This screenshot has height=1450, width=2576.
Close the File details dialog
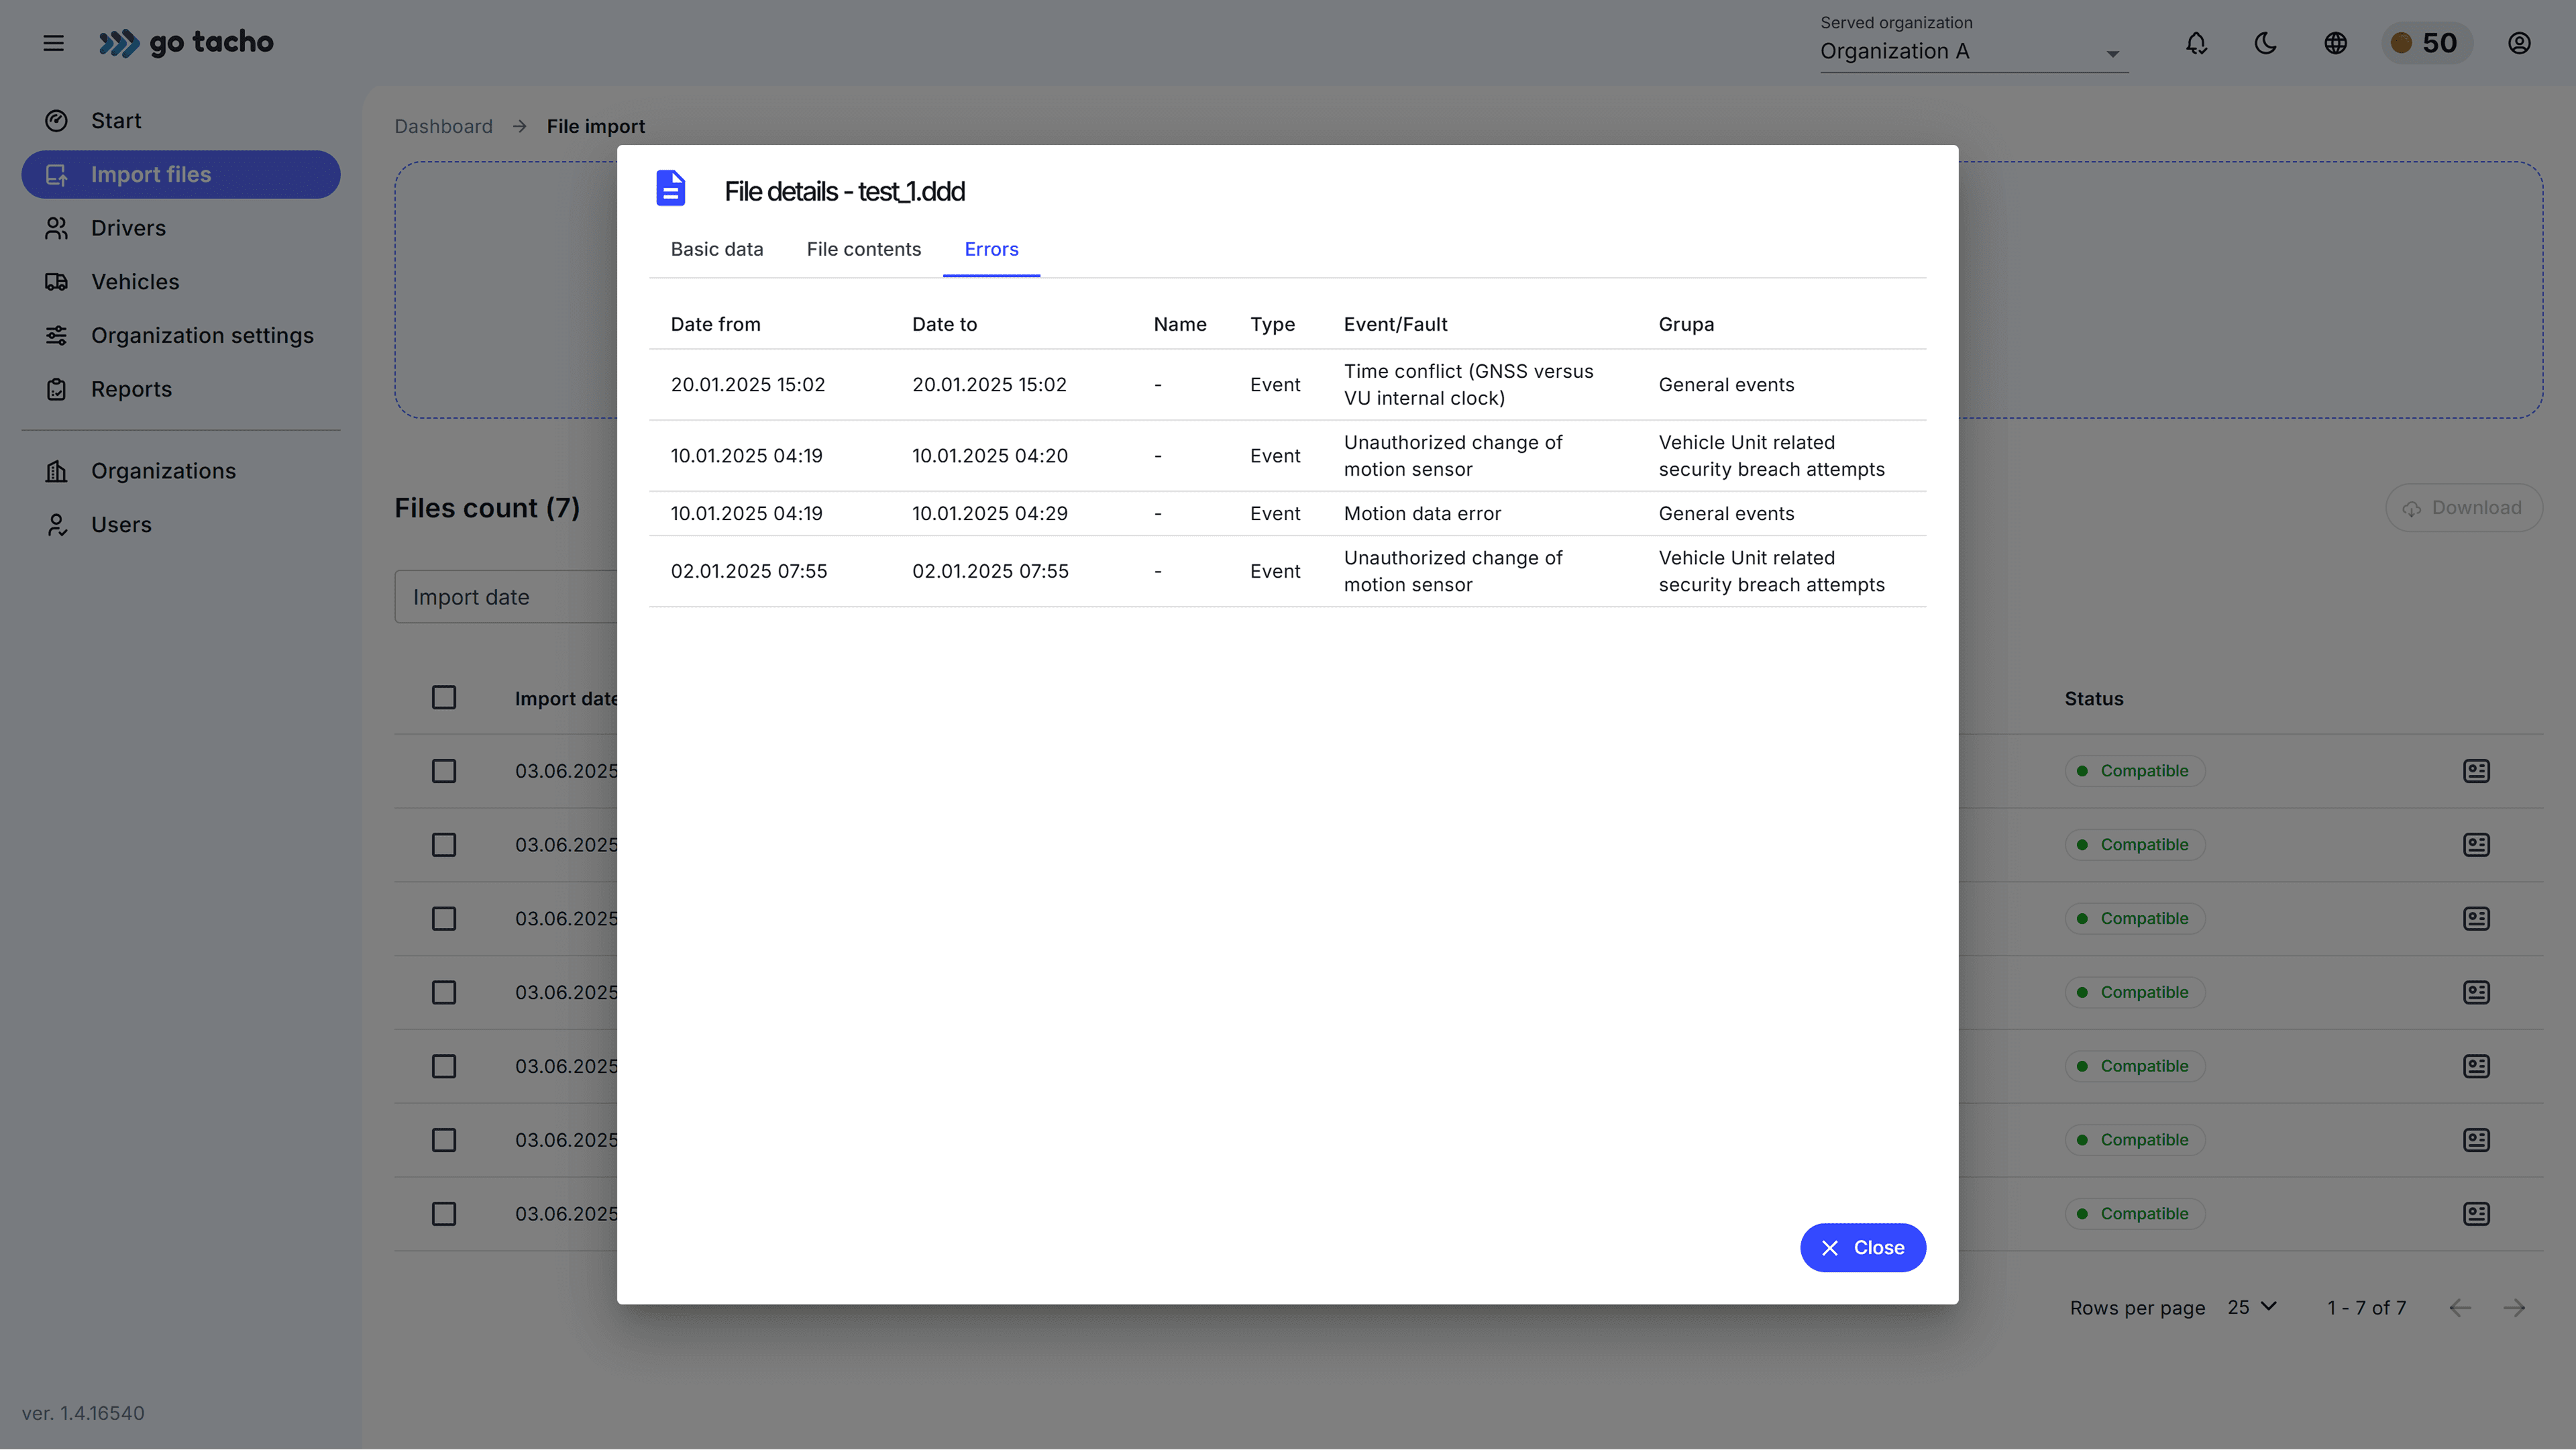1862,1248
